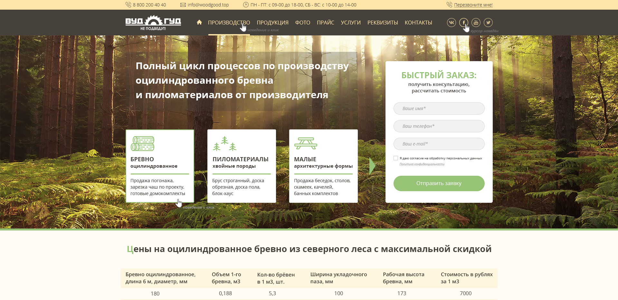Click the Бревно оцилиндрованное column header
The height and width of the screenshot is (300, 618).
pos(161,278)
